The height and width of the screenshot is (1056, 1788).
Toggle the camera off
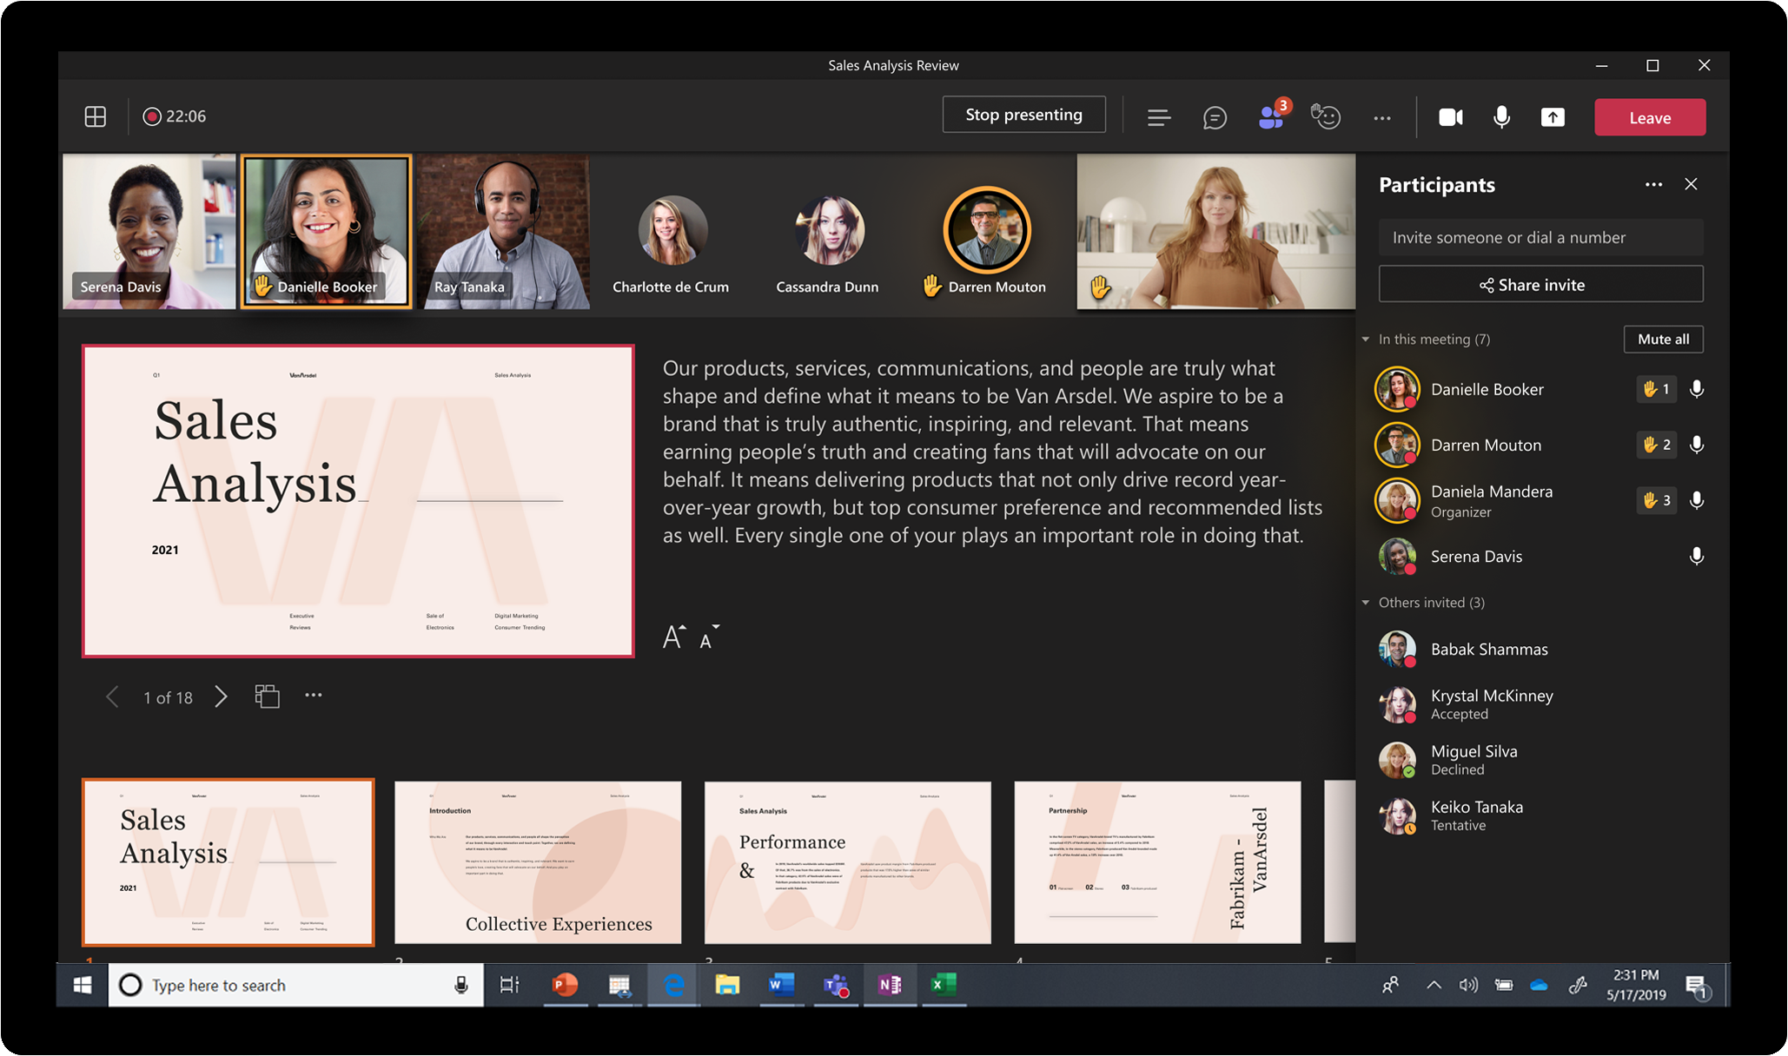tap(1450, 115)
